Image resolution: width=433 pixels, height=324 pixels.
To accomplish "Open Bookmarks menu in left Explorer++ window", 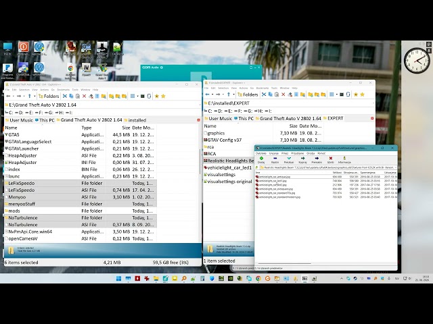I will tap(63, 90).
